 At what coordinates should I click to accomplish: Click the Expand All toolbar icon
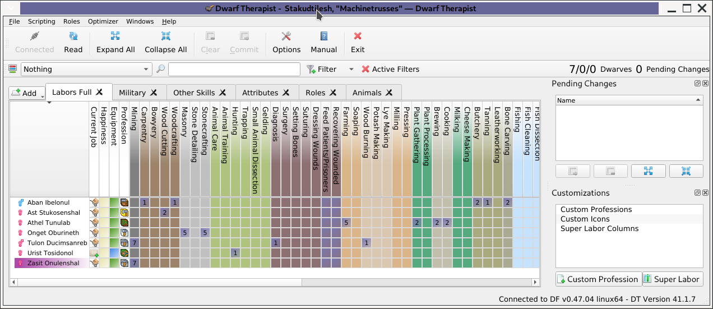click(115, 36)
